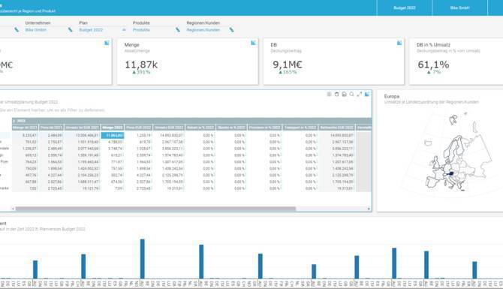This screenshot has height=289, width=503.
Task: Click the pencil edit icon next to Produkte filter
Action: (178, 30)
